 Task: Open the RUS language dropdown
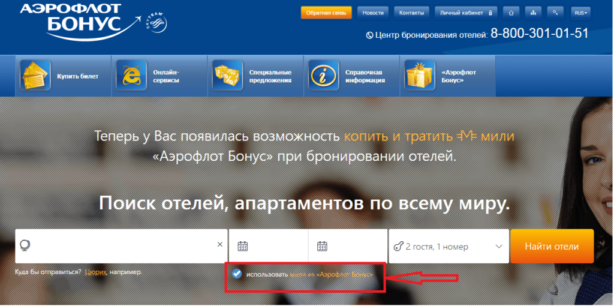[x=580, y=12]
